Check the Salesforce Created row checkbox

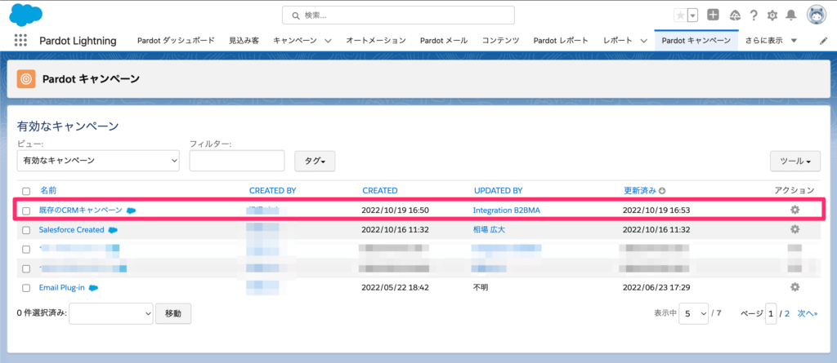tap(26, 230)
